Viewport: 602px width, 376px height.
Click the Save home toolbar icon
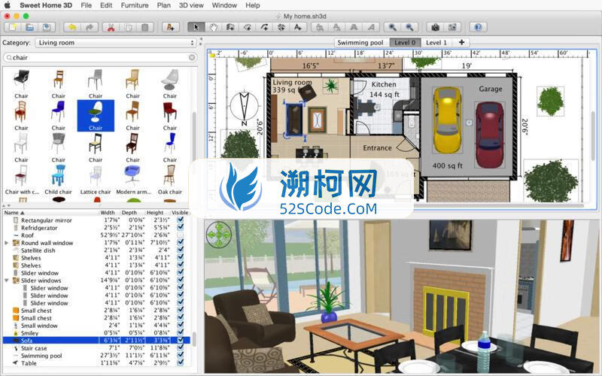pyautogui.click(x=47, y=27)
